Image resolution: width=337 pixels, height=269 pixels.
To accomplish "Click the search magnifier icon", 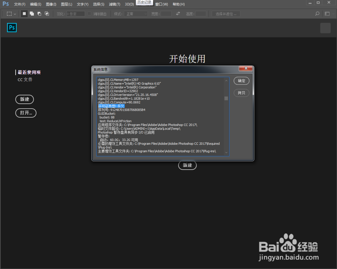I will click(317, 14).
